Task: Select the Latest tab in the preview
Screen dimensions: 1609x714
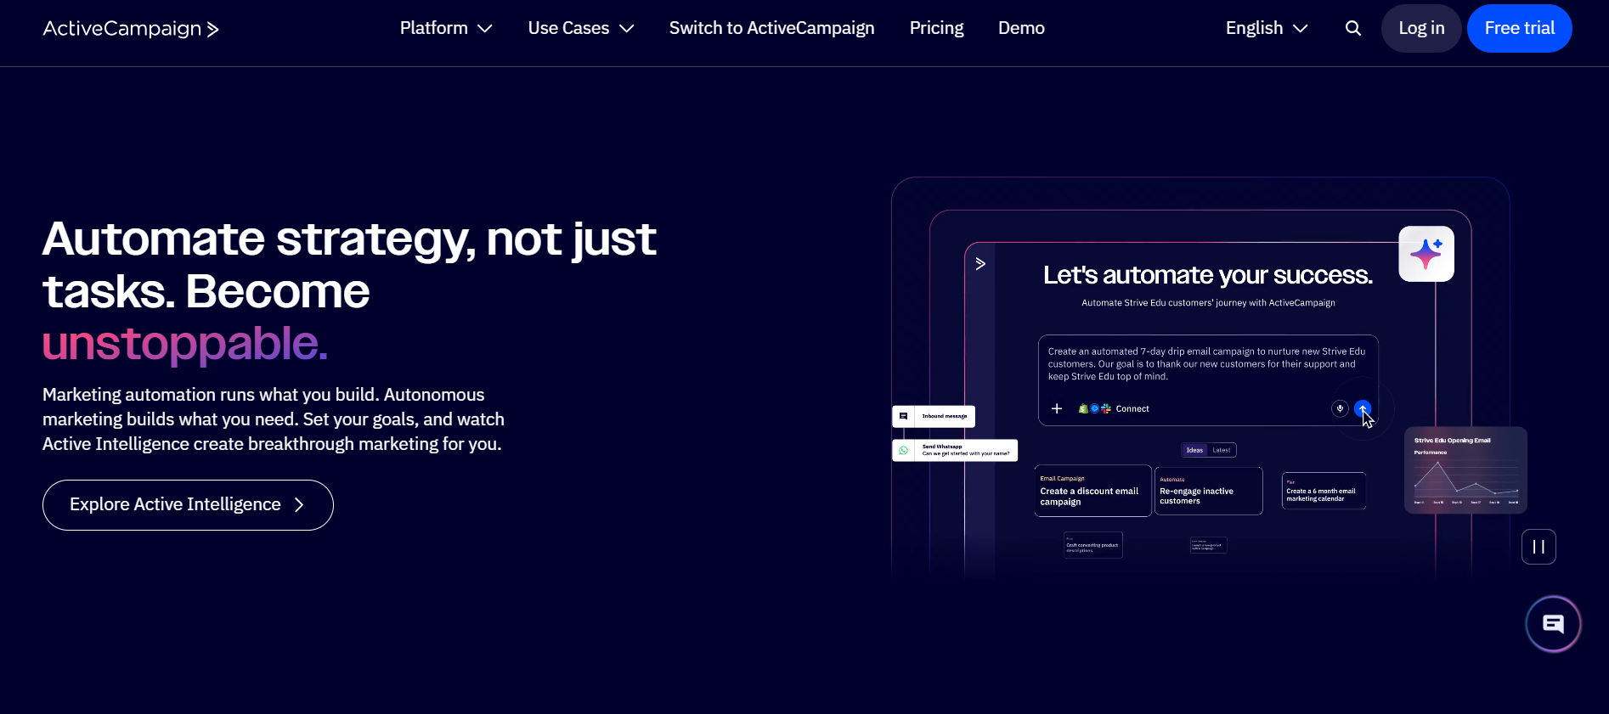Action: (x=1222, y=450)
